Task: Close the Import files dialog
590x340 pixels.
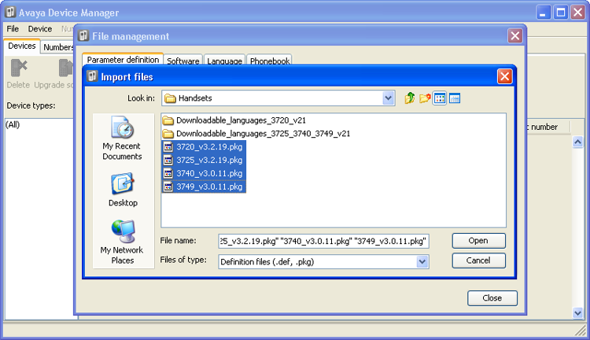Action: [504, 76]
